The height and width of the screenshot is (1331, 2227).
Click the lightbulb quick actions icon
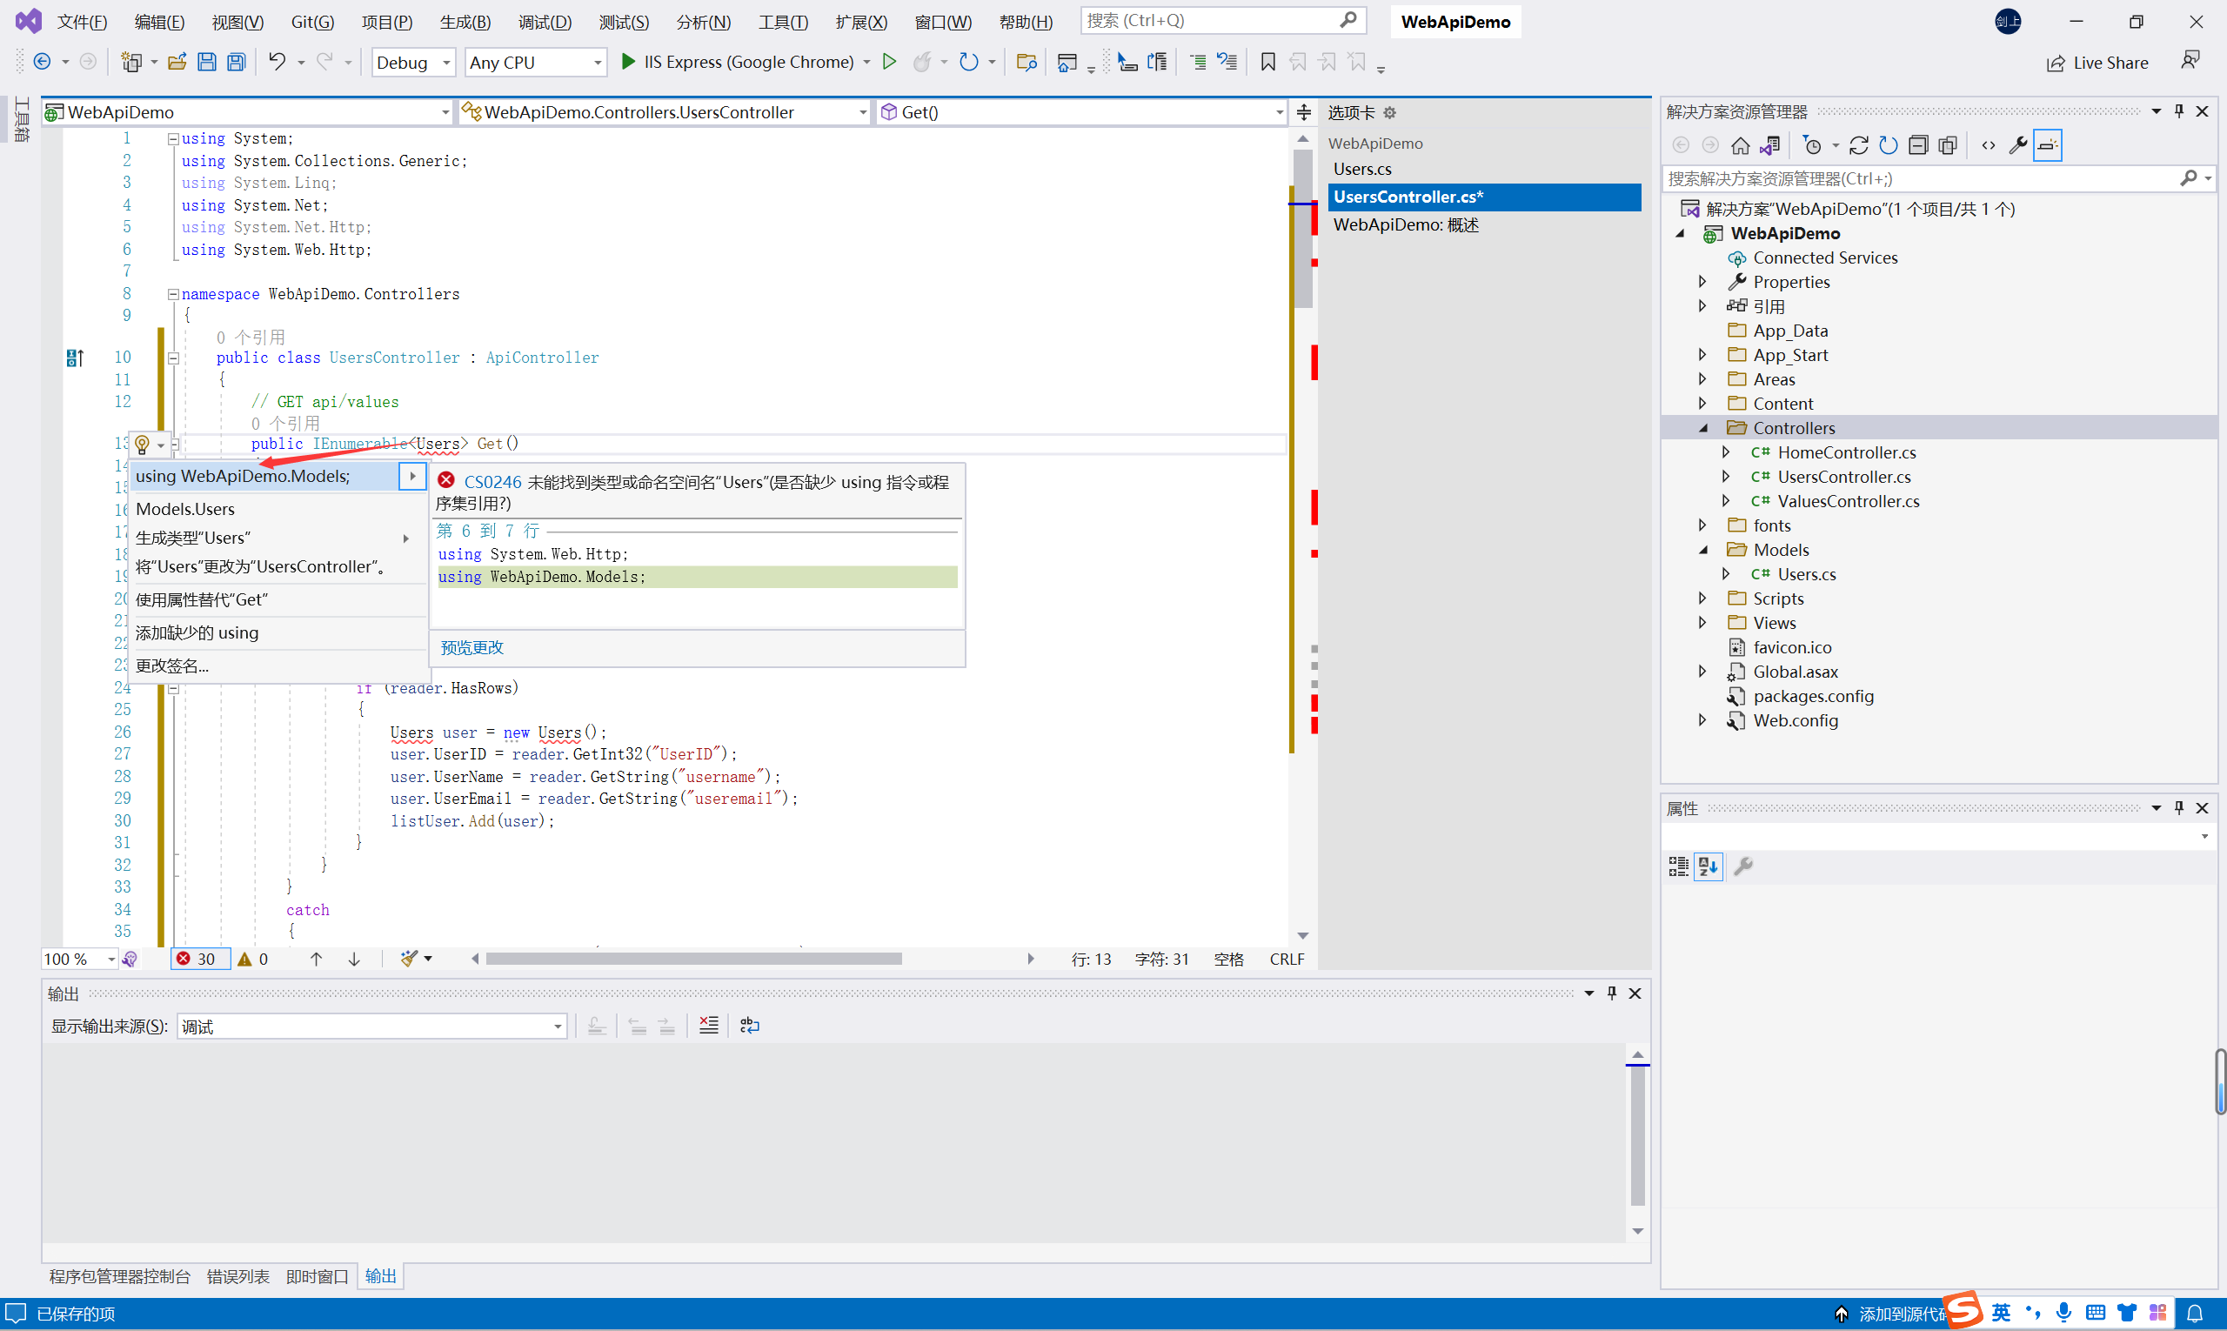click(142, 444)
